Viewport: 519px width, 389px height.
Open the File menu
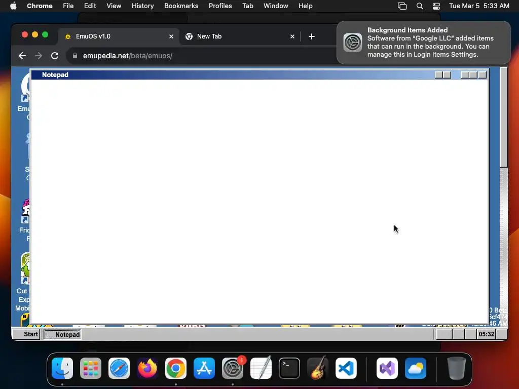point(68,6)
